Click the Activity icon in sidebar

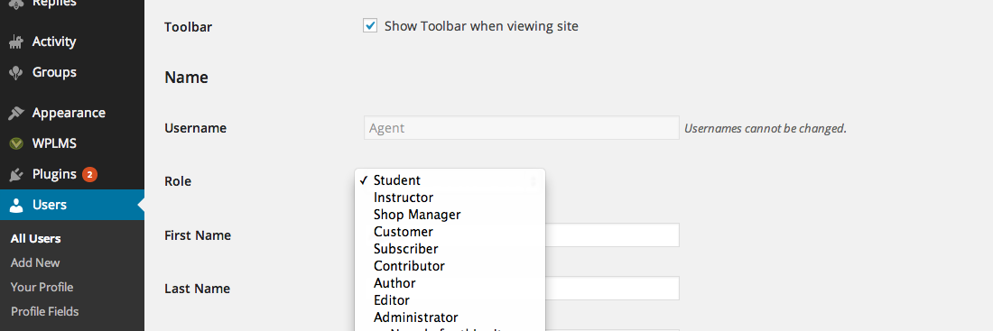tap(16, 41)
